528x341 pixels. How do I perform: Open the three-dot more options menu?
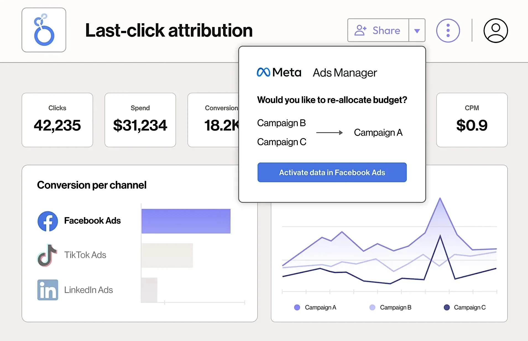click(x=448, y=30)
